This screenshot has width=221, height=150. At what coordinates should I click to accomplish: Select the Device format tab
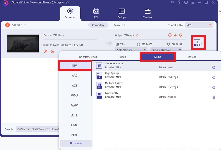coord(192,57)
